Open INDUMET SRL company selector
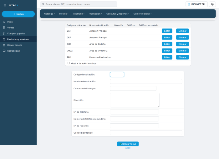Viewport: 219px width, 159px height. (196, 4)
